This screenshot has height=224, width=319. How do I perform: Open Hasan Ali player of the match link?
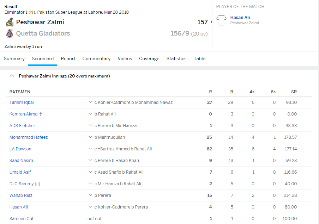(240, 18)
